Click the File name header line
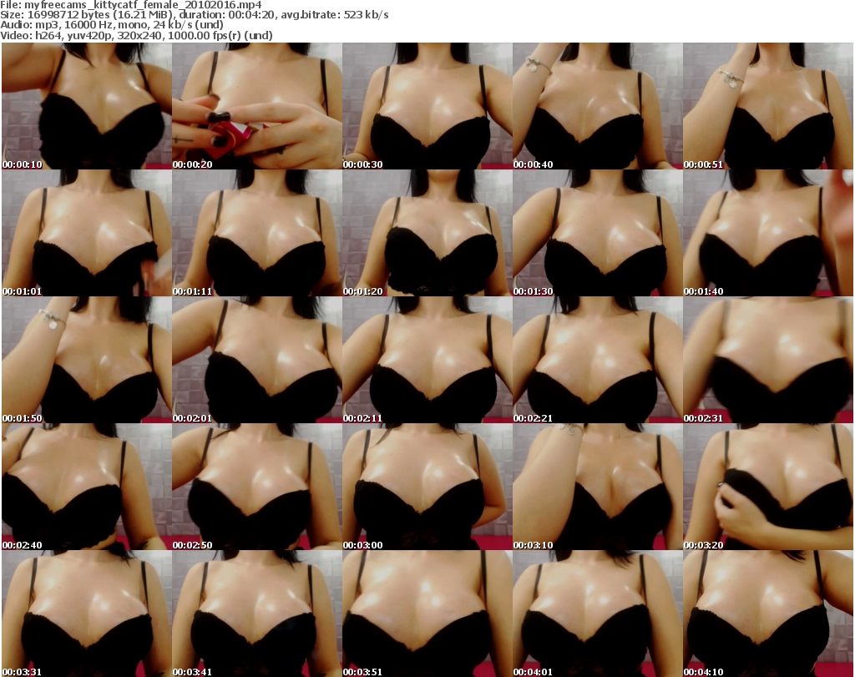 [x=131, y=5]
